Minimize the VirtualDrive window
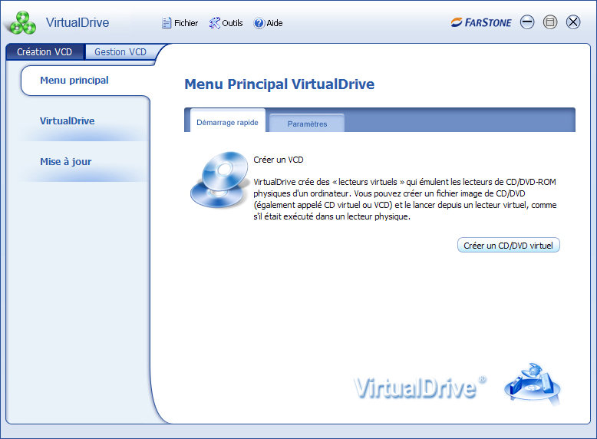This screenshot has width=597, height=439. coord(527,22)
